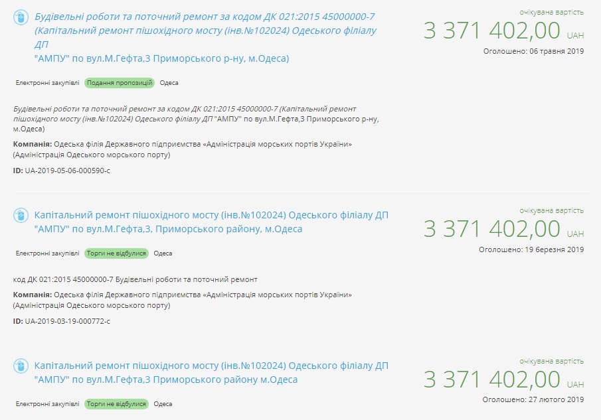Click the mouse icon beside the 19 березня 2019 tender
This screenshot has height=420, width=601.
[x=21, y=215]
